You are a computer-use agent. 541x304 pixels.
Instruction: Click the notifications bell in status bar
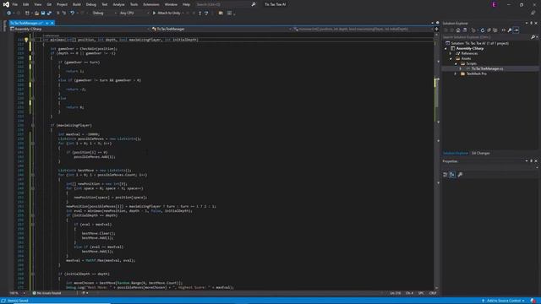533,301
